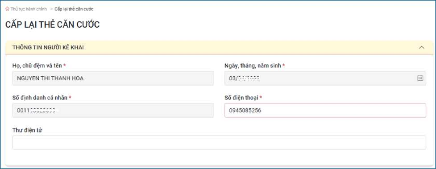Click the THÔNG TIN NGƯỜI KÊ KHAI header text

click(x=48, y=48)
